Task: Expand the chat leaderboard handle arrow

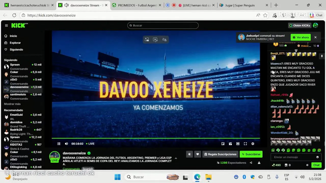Action: point(296,51)
